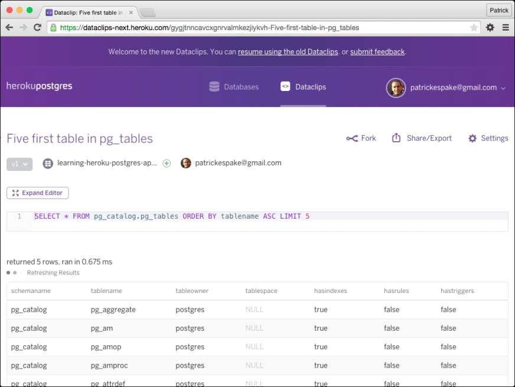Screen dimensions: 515x387
Task: Click the Settings gear icon for the dataclip
Action: click(472, 138)
